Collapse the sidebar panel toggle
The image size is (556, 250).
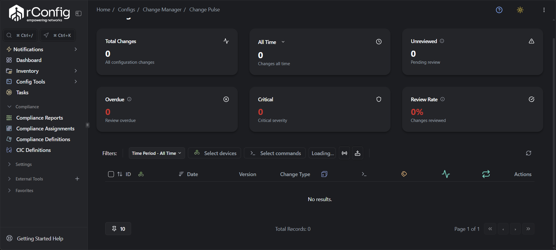pos(78,13)
